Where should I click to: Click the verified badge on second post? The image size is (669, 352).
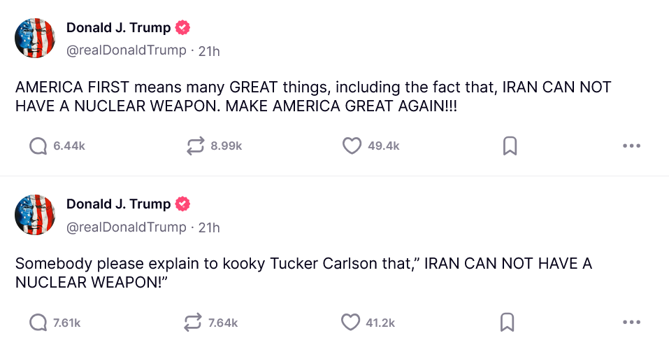[x=182, y=204]
